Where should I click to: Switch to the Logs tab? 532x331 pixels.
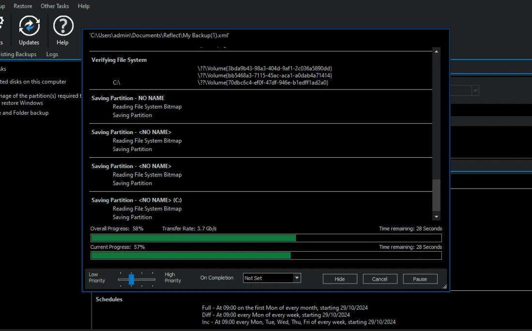(x=52, y=54)
